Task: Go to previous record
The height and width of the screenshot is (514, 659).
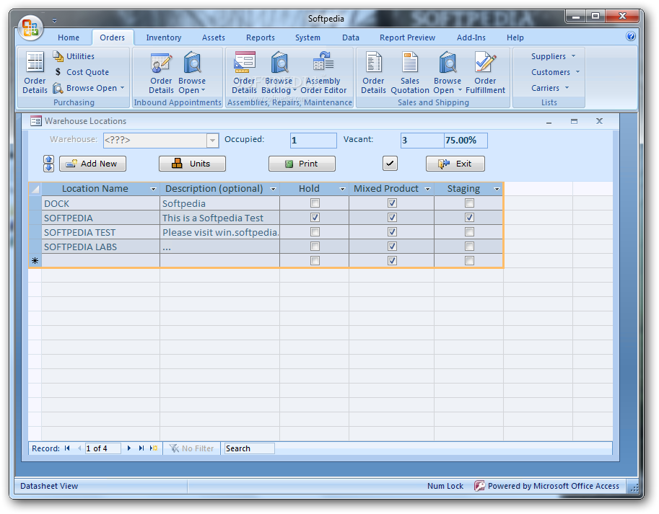Action: point(79,448)
